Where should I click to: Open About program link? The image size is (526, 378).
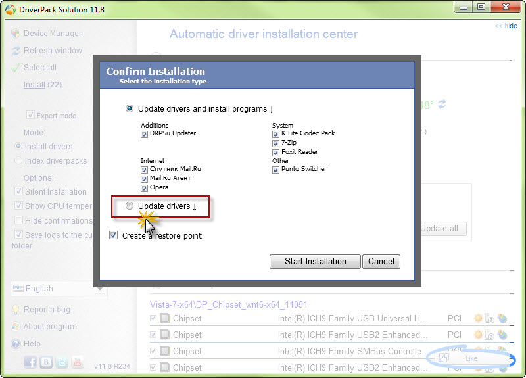coord(50,326)
